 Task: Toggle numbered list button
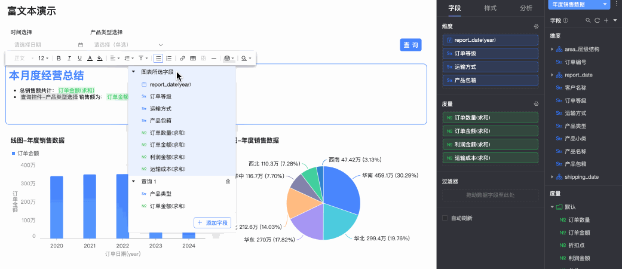point(168,59)
